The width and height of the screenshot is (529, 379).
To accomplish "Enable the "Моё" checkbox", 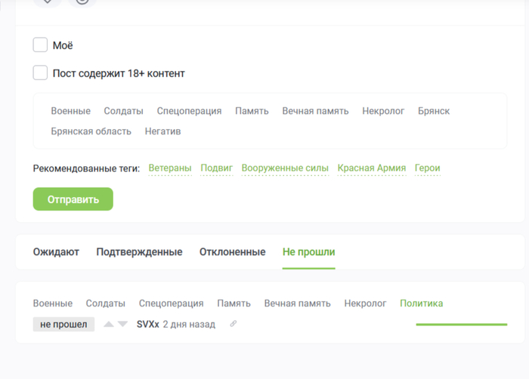I will click(x=41, y=45).
